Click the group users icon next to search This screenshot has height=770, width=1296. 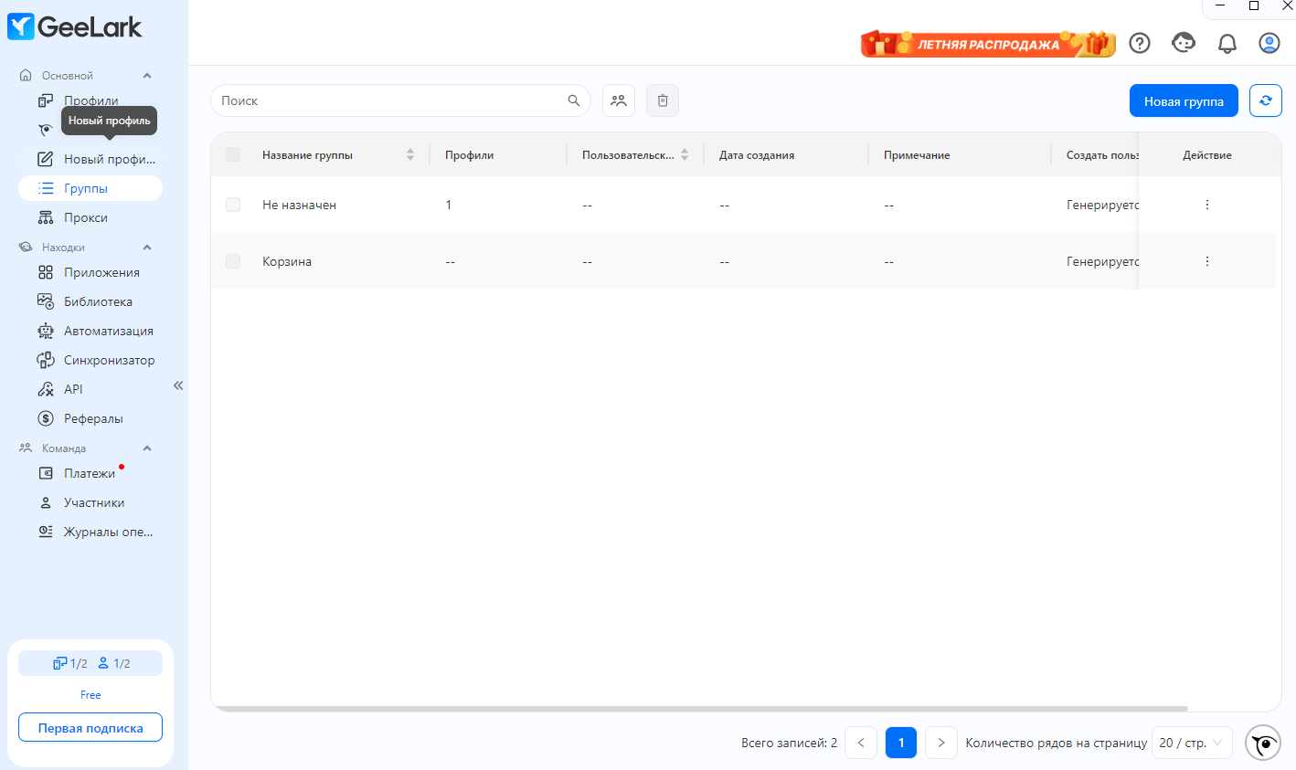(x=619, y=100)
